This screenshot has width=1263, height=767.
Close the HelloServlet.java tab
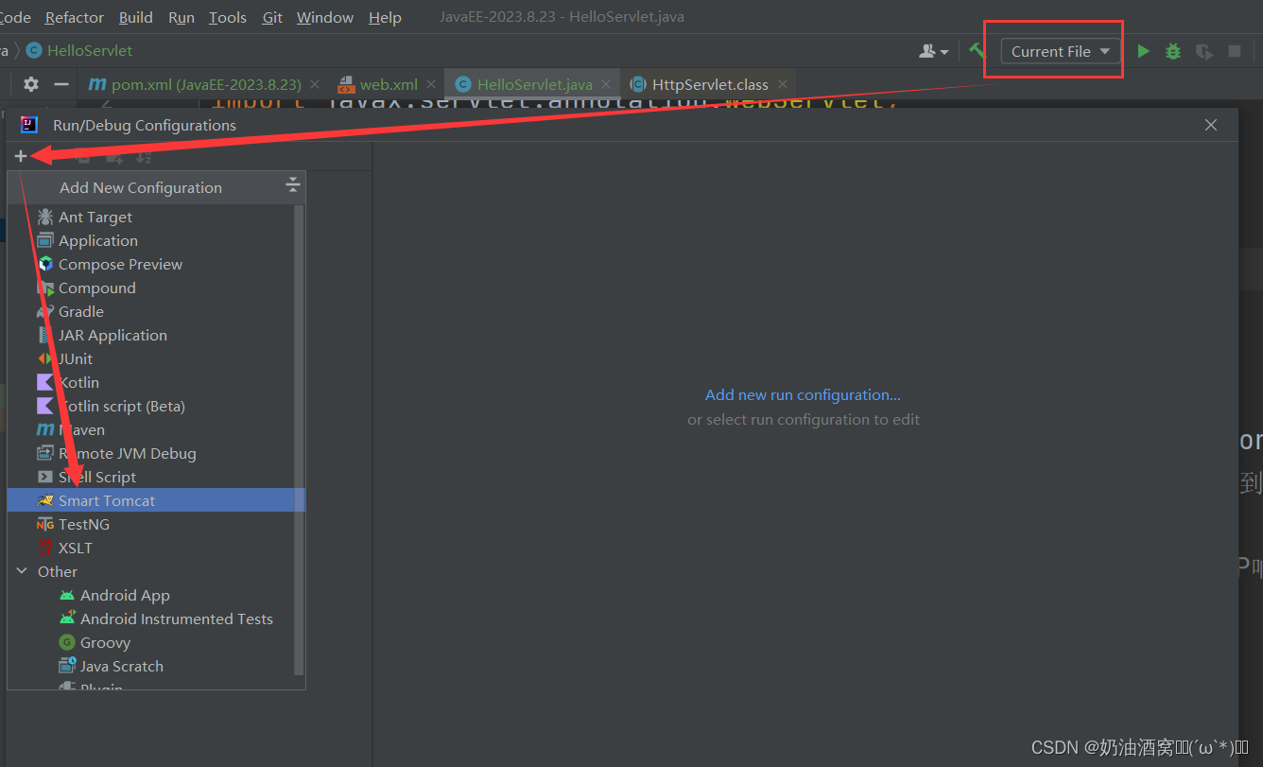tap(608, 84)
